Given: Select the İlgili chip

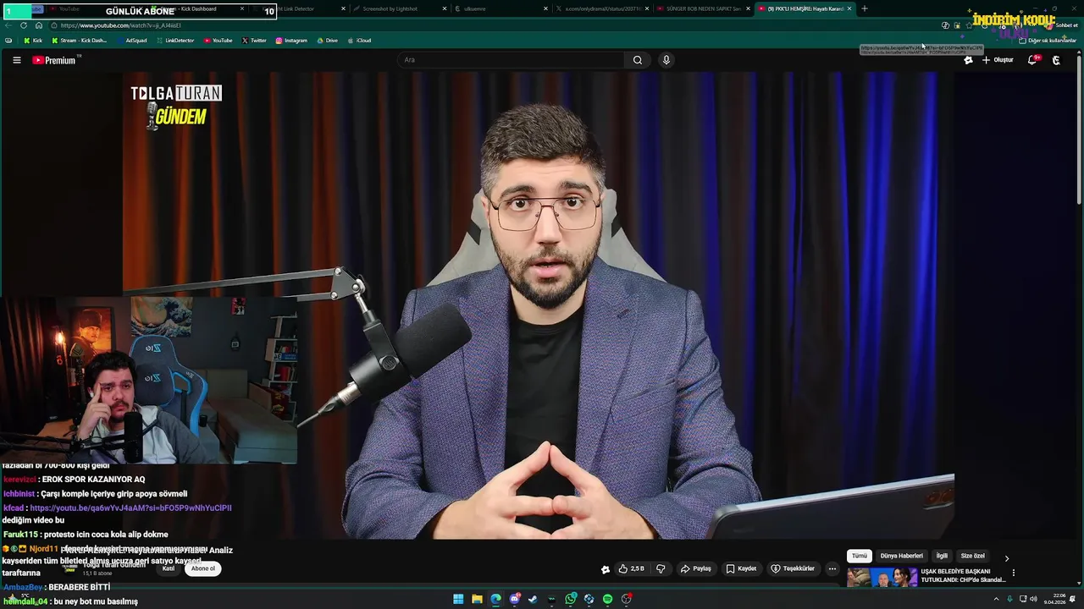Looking at the screenshot, I should click(x=942, y=556).
